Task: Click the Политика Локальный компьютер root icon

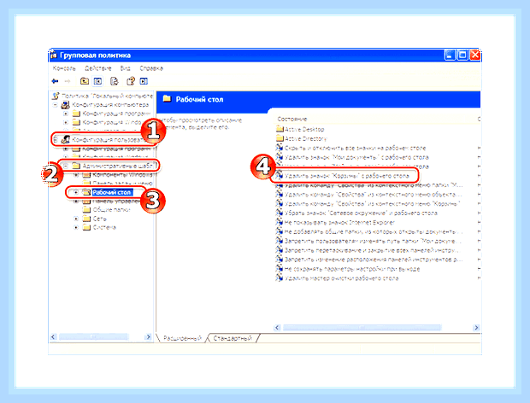Action: 56,96
